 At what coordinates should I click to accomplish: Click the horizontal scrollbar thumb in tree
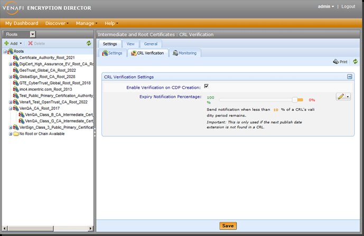(x=31, y=228)
